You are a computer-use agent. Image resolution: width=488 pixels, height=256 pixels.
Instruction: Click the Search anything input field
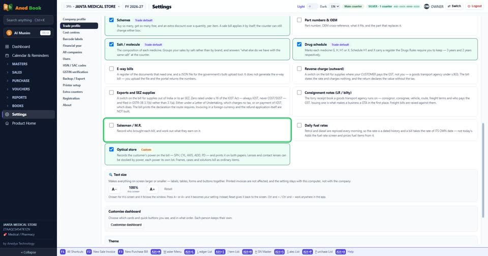[28, 20]
